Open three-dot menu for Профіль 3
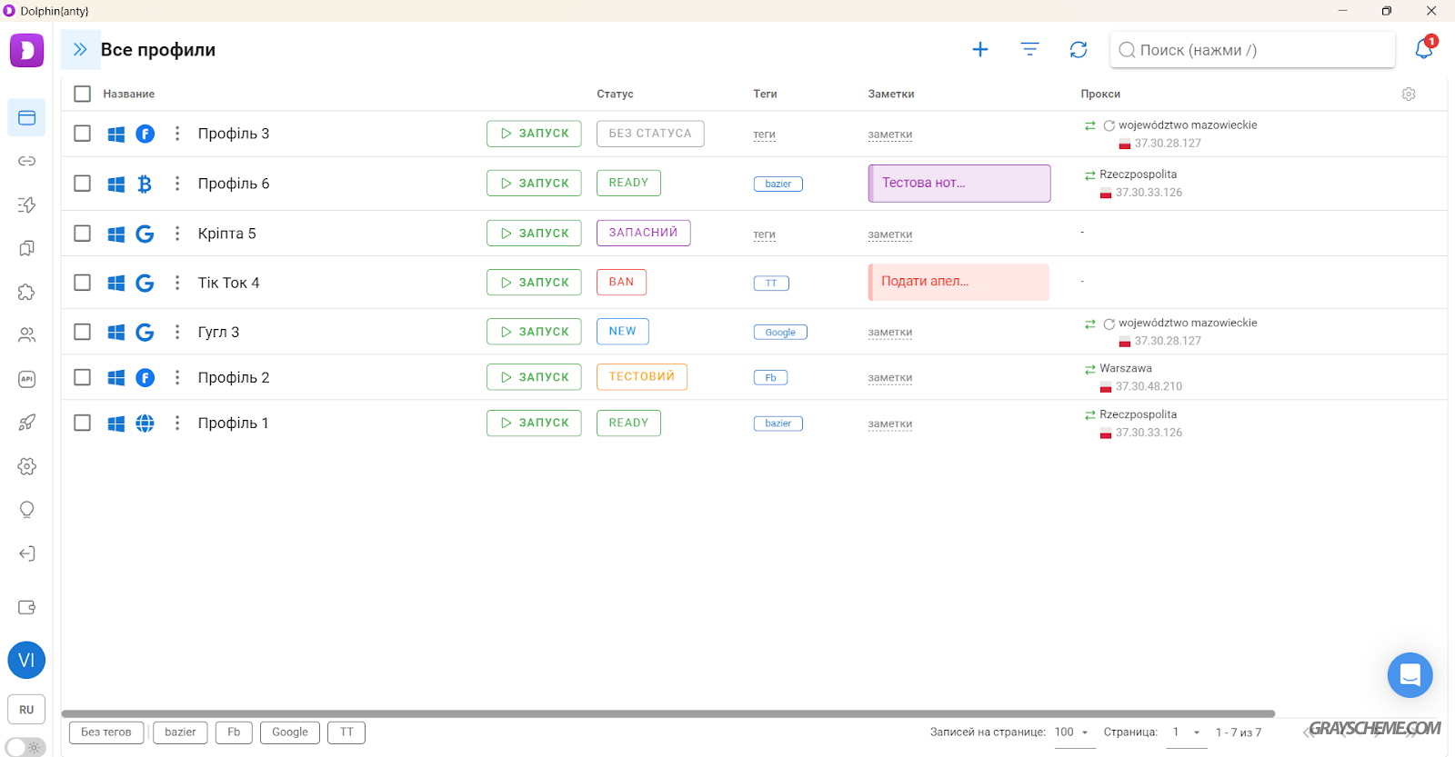Image resolution: width=1455 pixels, height=757 pixels. pos(177,134)
